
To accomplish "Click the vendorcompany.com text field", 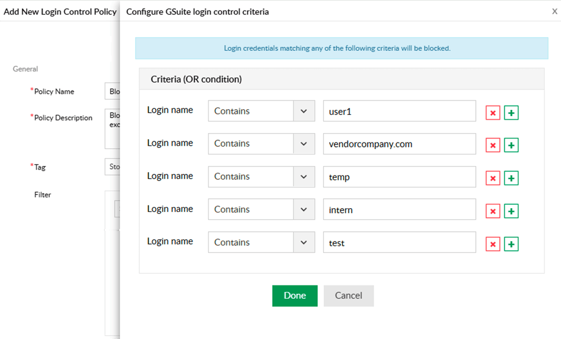I will (x=399, y=144).
